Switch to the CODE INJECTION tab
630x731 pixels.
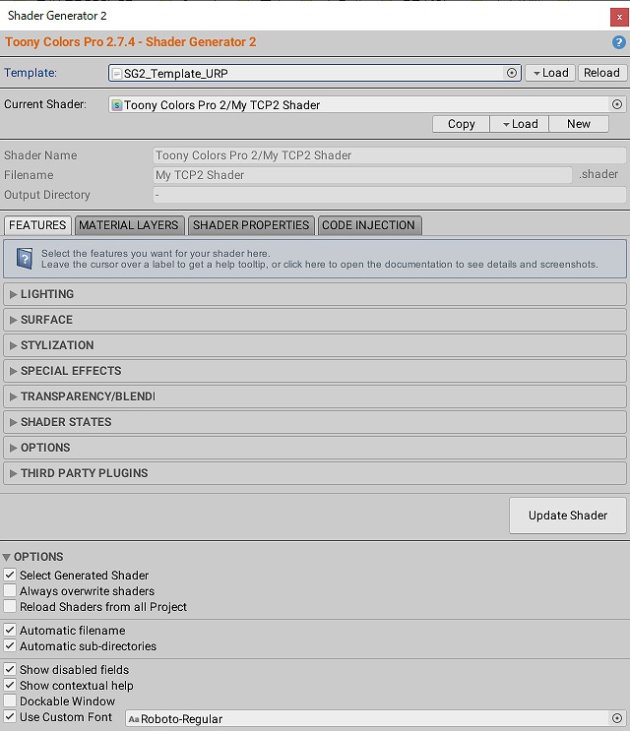[x=369, y=225]
